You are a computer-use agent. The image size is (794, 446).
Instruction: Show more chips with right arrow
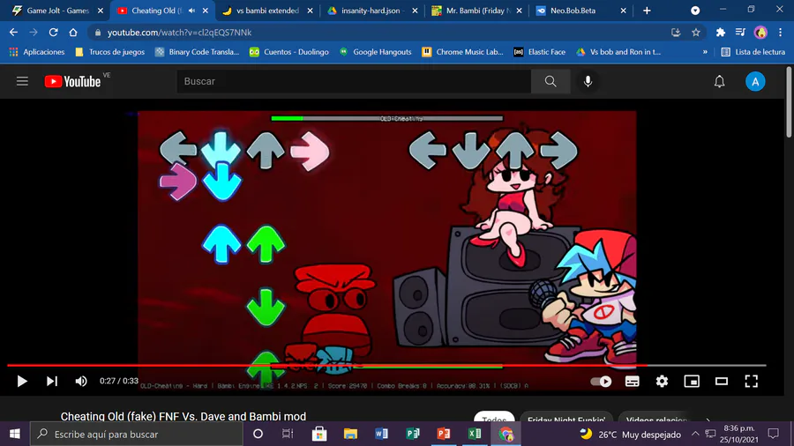(708, 420)
